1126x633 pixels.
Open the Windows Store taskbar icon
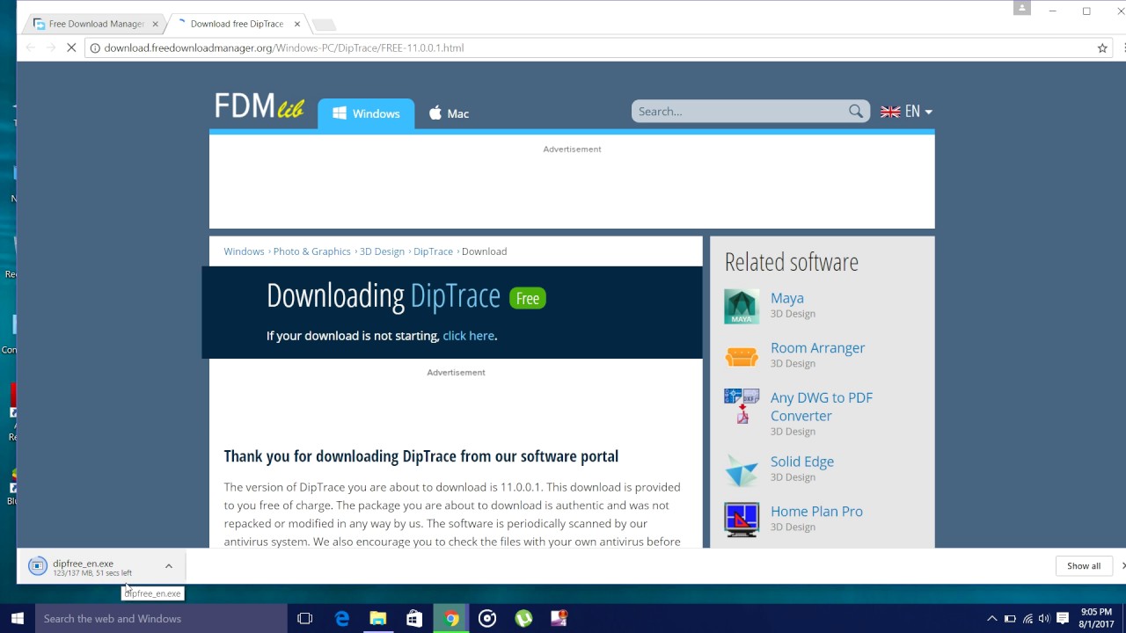click(414, 619)
